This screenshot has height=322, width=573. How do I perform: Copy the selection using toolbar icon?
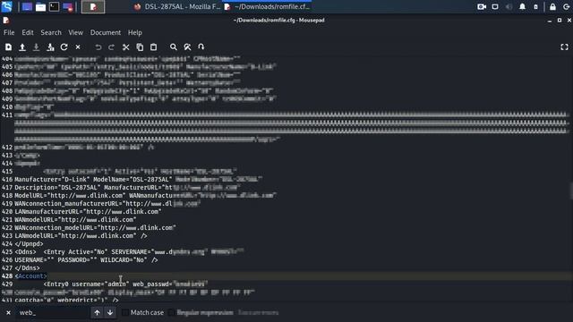(x=140, y=47)
